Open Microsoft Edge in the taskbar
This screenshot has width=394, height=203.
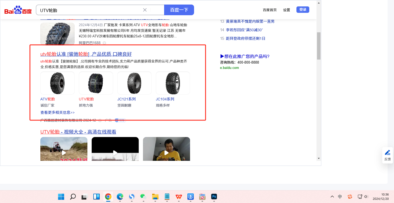pos(120,197)
